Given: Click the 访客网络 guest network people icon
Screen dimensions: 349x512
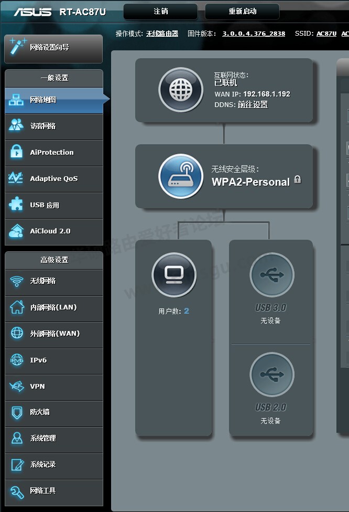Looking at the screenshot, I should [x=16, y=125].
